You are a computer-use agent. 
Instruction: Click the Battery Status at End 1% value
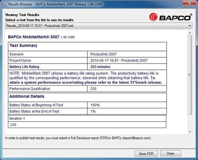[x=93, y=111]
